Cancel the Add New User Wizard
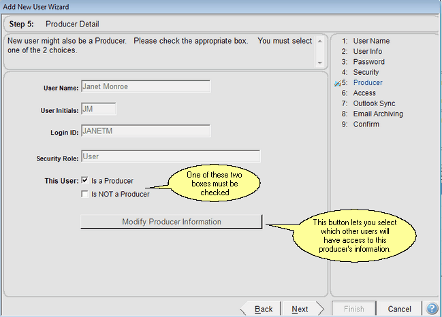Viewport: 442px width, 317px height. point(399,309)
